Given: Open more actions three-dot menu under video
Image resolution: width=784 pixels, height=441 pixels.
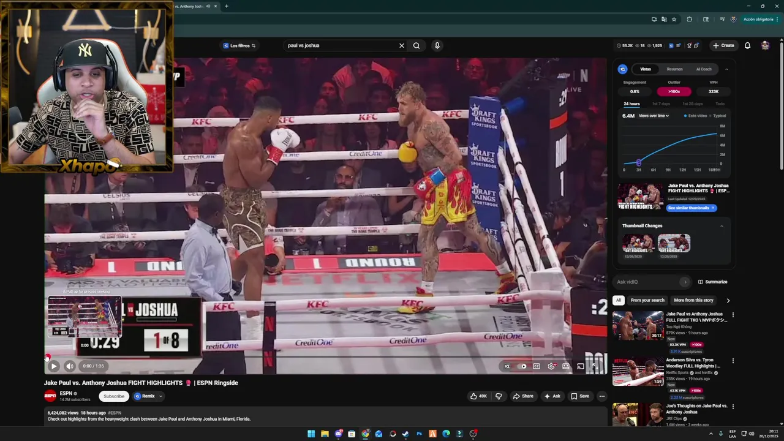Looking at the screenshot, I should point(601,396).
